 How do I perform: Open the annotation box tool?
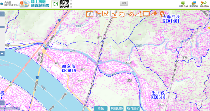[x=146, y=14]
